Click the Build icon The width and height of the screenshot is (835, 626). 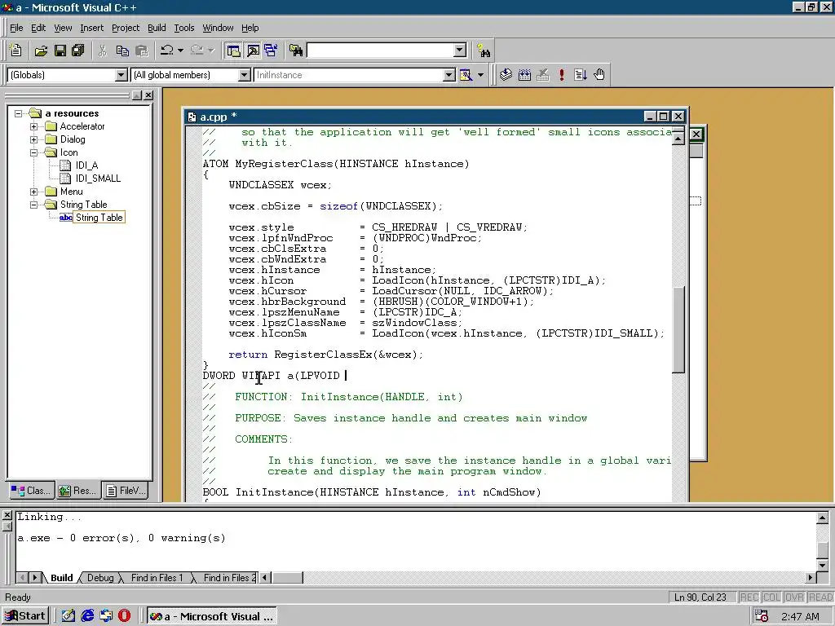[x=524, y=75]
